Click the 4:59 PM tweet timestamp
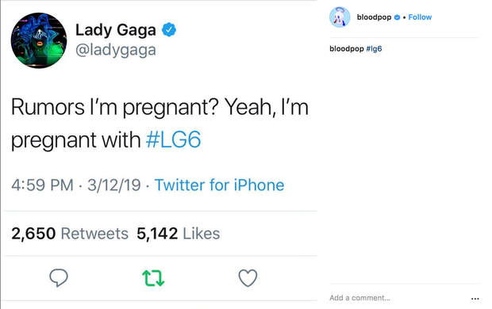This screenshot has width=492, height=309. [x=42, y=185]
